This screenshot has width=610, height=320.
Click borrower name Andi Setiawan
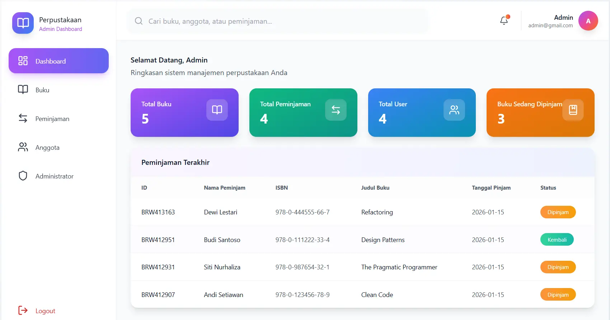pyautogui.click(x=224, y=295)
